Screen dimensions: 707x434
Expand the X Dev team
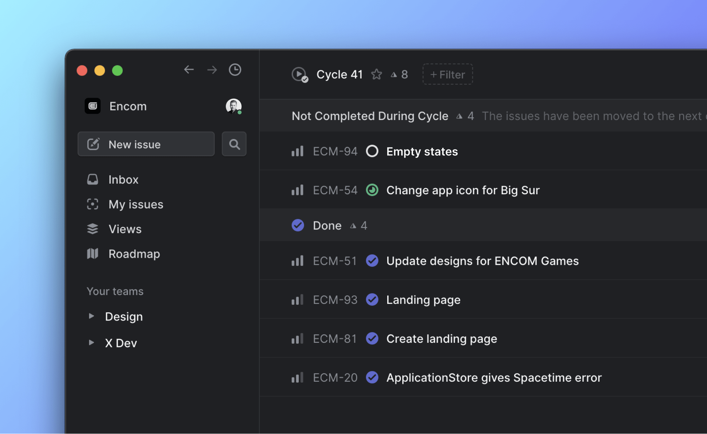point(91,342)
